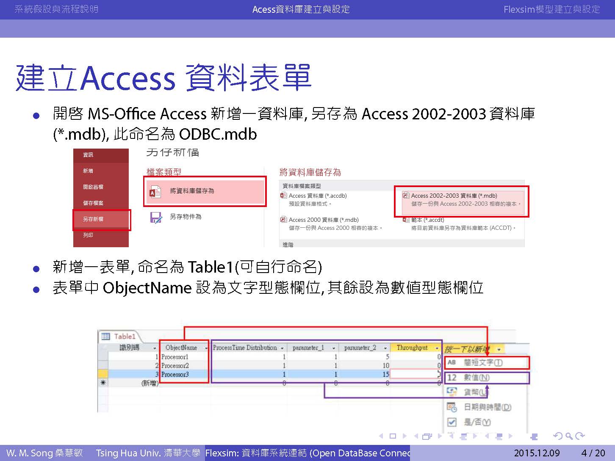Screen dimensions: 615x461
Task: Select the Processor3 cell in the table
Action: pyautogui.click(x=175, y=374)
